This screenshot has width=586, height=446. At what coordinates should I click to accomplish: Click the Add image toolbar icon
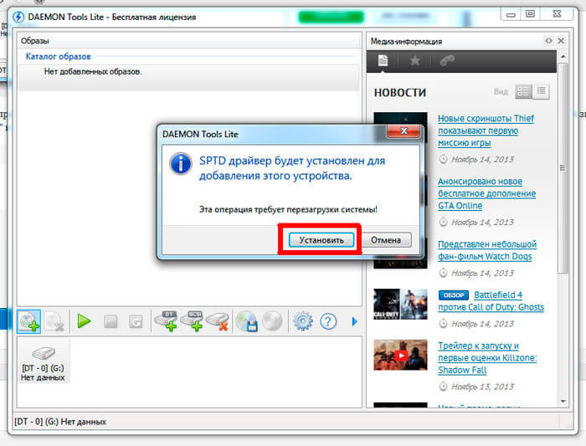click(x=28, y=321)
